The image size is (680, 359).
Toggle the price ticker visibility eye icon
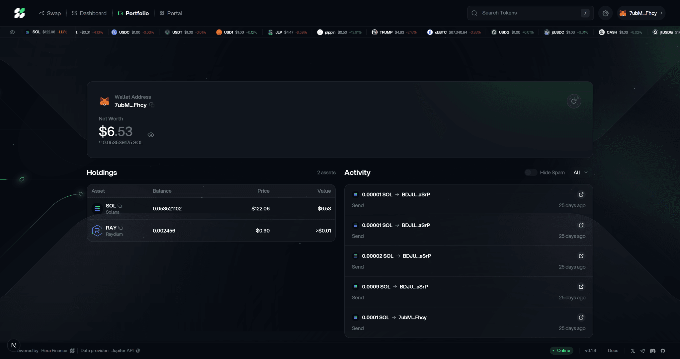click(12, 32)
